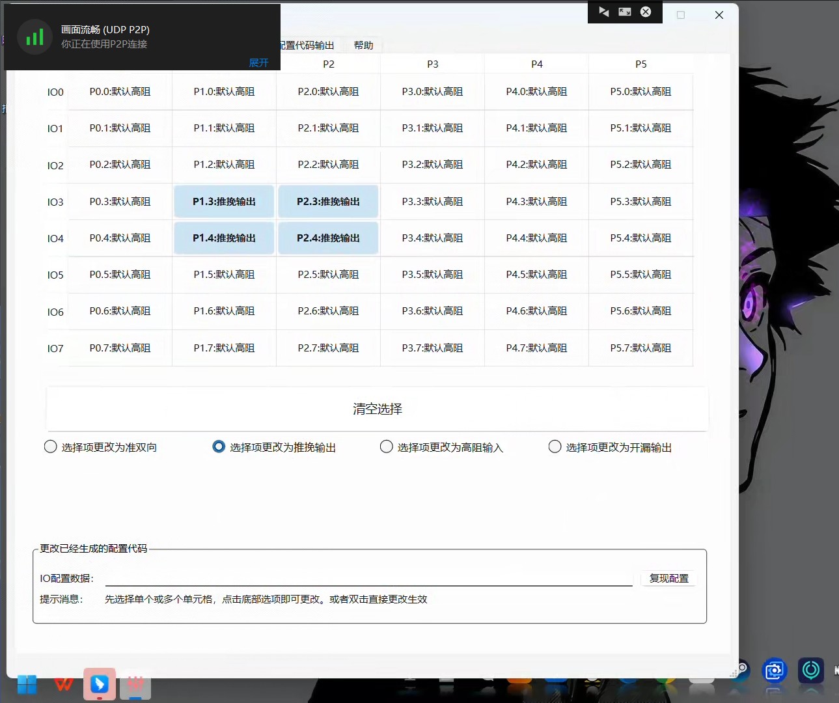Select cell P5.7:默认高阻
The image size is (839, 703).
click(x=640, y=348)
